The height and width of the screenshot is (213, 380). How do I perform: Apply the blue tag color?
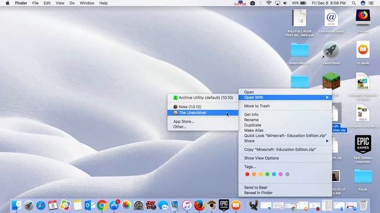[274, 174]
